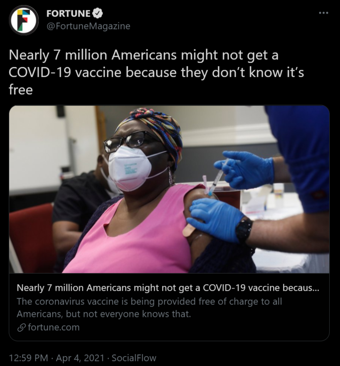The image size is (340, 366).
Task: Click the syringe in the article photo
Action: pyautogui.click(x=217, y=179)
